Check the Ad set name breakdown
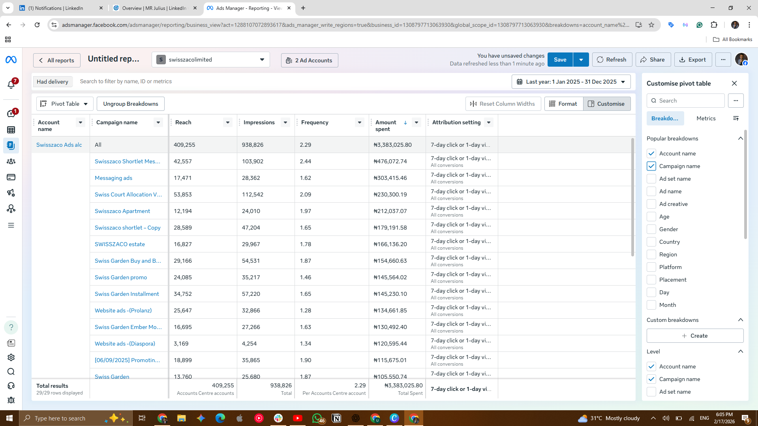Viewport: 758px width, 426px height. click(651, 179)
